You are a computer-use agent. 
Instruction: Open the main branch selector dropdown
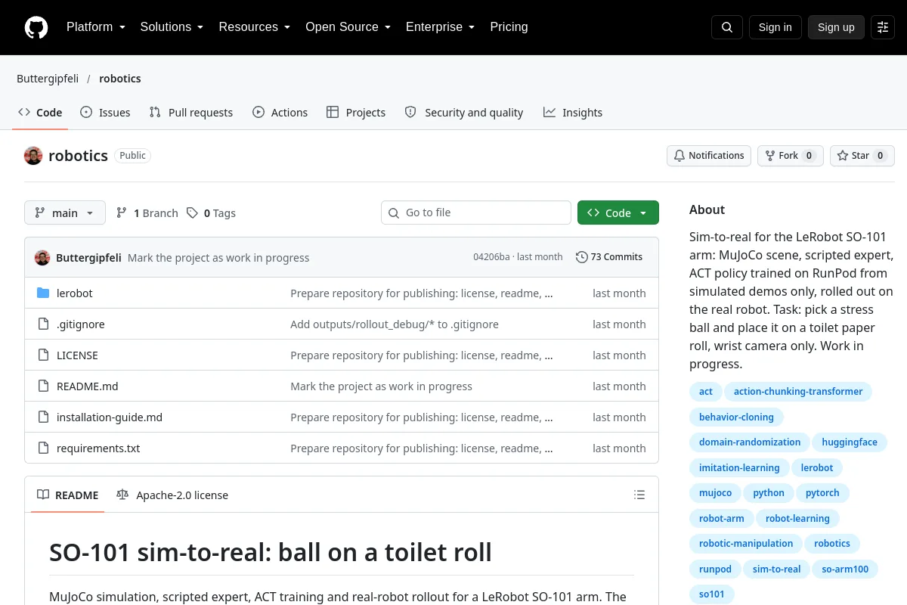point(65,213)
